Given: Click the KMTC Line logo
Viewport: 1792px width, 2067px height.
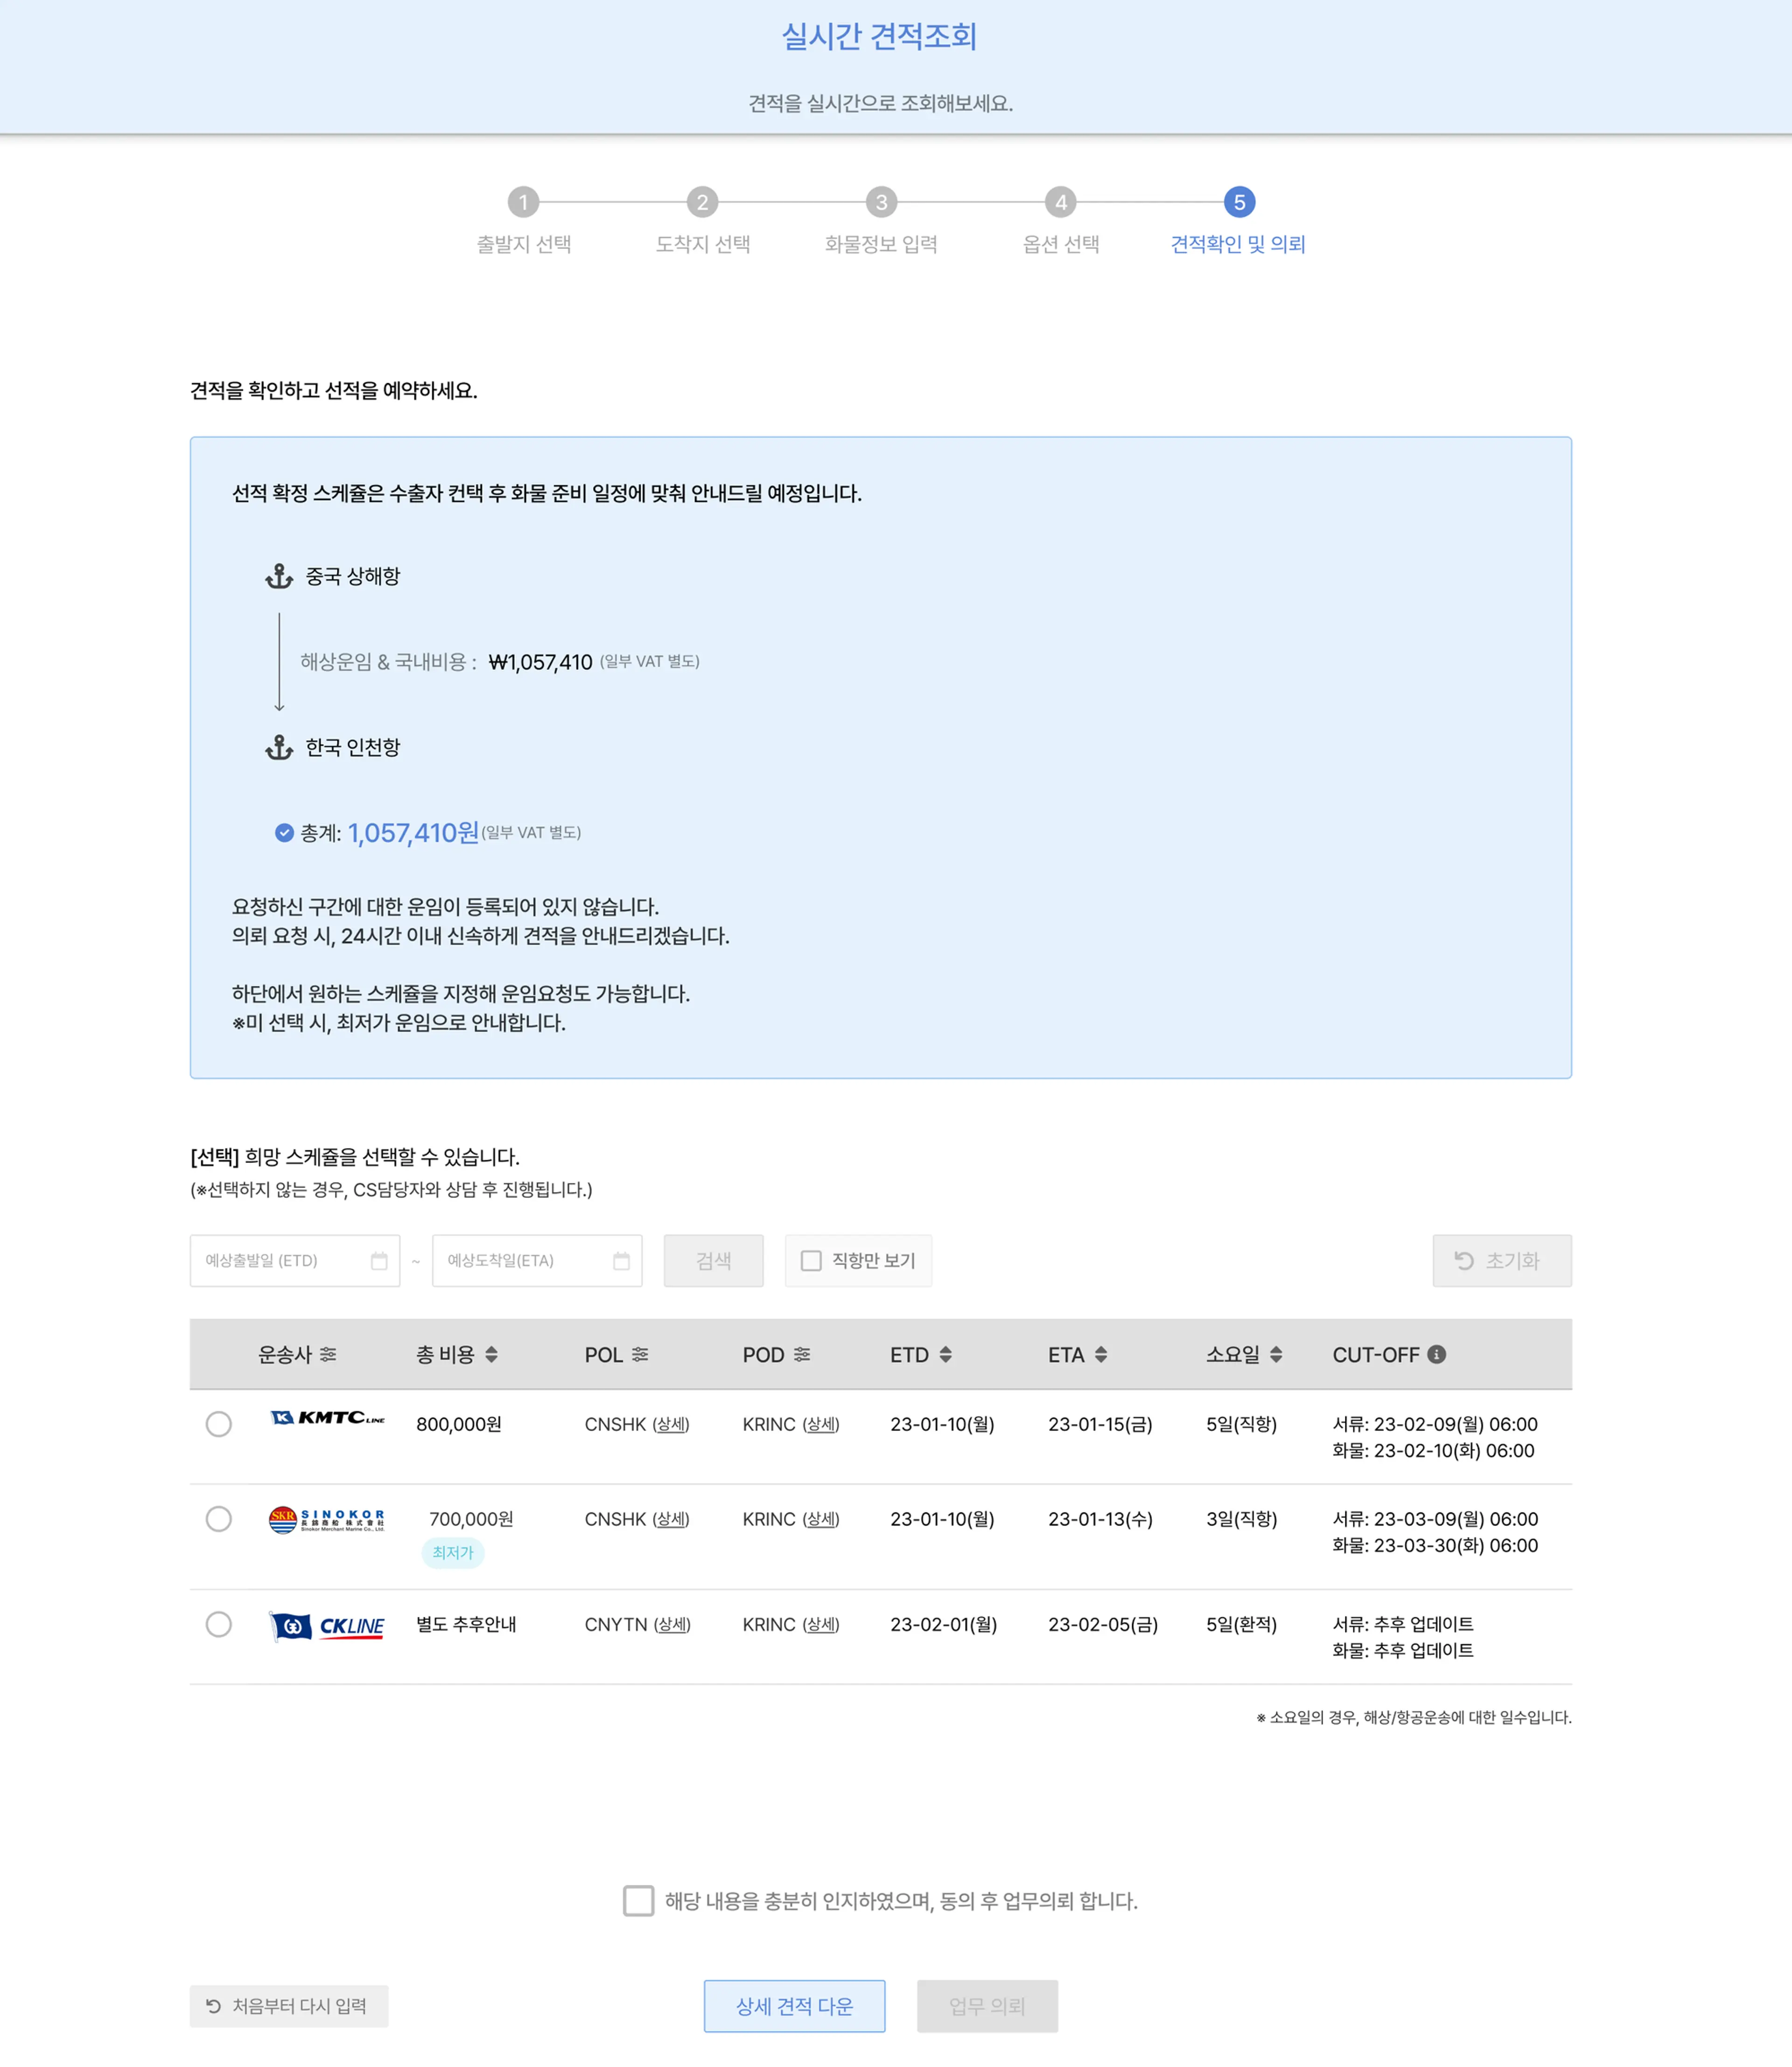Looking at the screenshot, I should pos(327,1417).
